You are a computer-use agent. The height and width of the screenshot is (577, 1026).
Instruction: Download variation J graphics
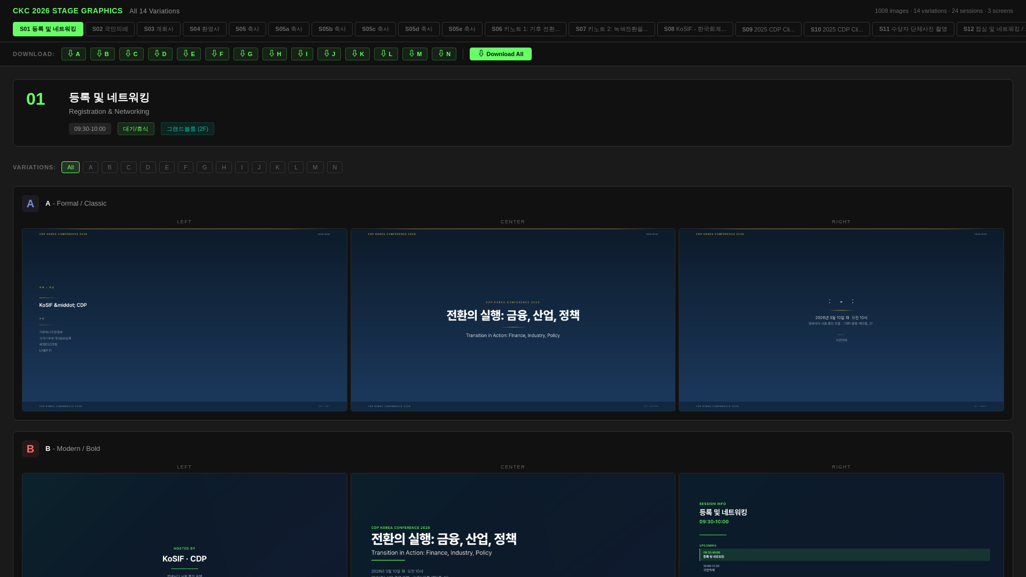click(329, 54)
